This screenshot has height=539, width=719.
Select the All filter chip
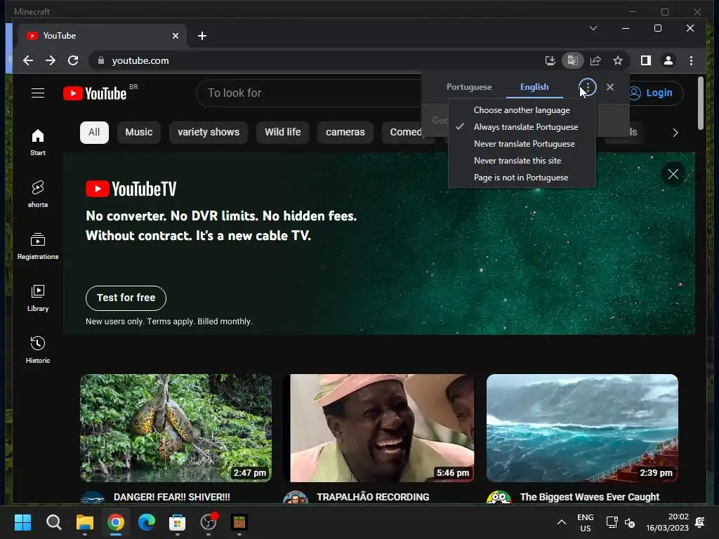[94, 133]
